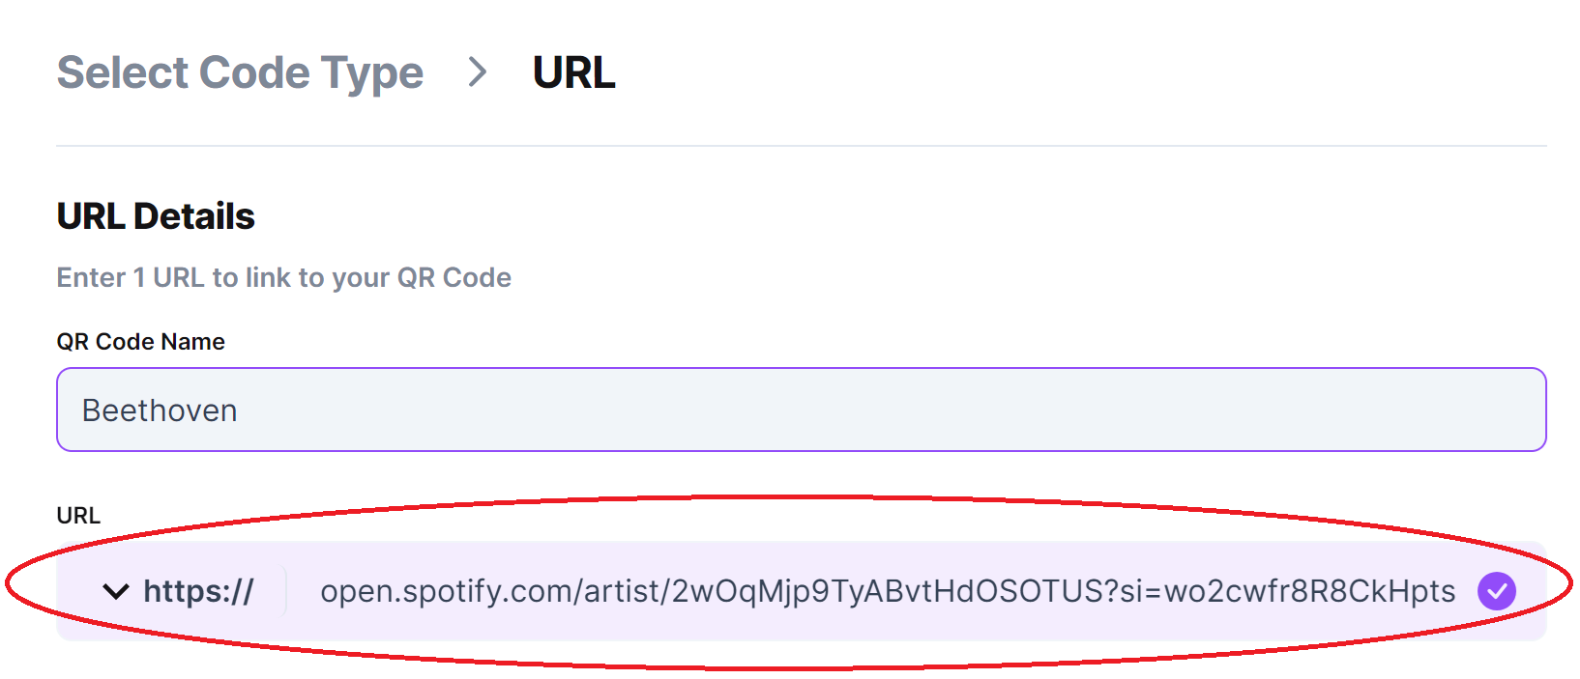Expand the protocol dropdown chevron
This screenshot has height=679, width=1580.
(x=116, y=591)
